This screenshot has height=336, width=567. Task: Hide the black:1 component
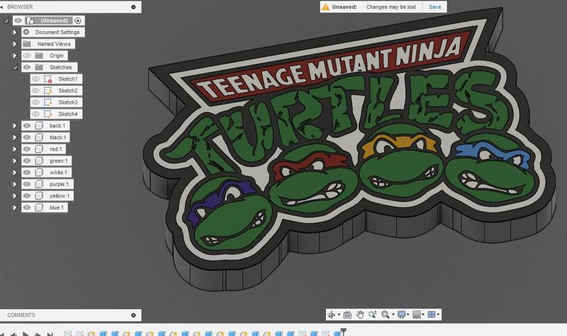27,137
